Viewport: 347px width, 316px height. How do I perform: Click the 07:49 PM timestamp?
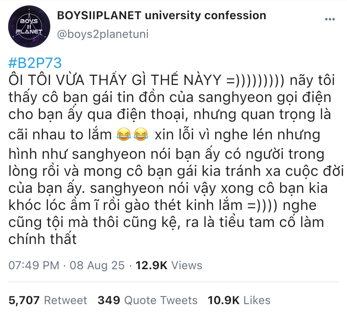pyautogui.click(x=34, y=265)
